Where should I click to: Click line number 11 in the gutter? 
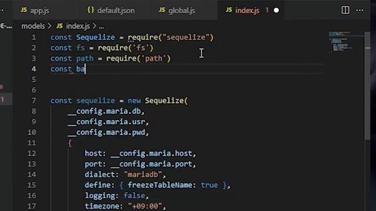(x=32, y=143)
